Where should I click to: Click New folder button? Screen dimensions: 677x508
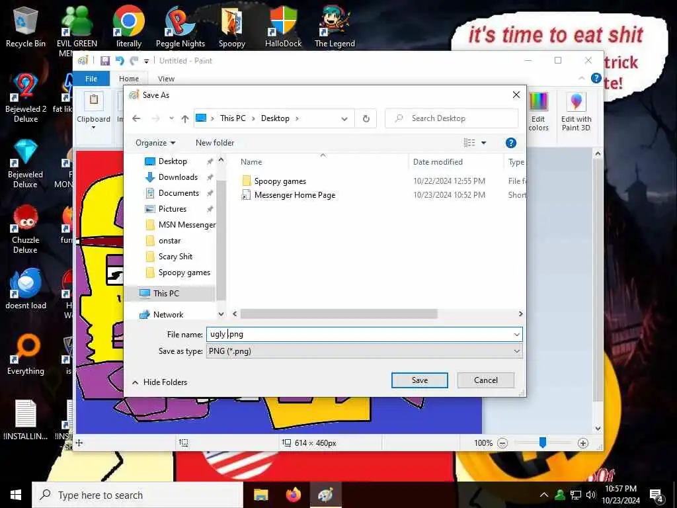[x=215, y=143]
